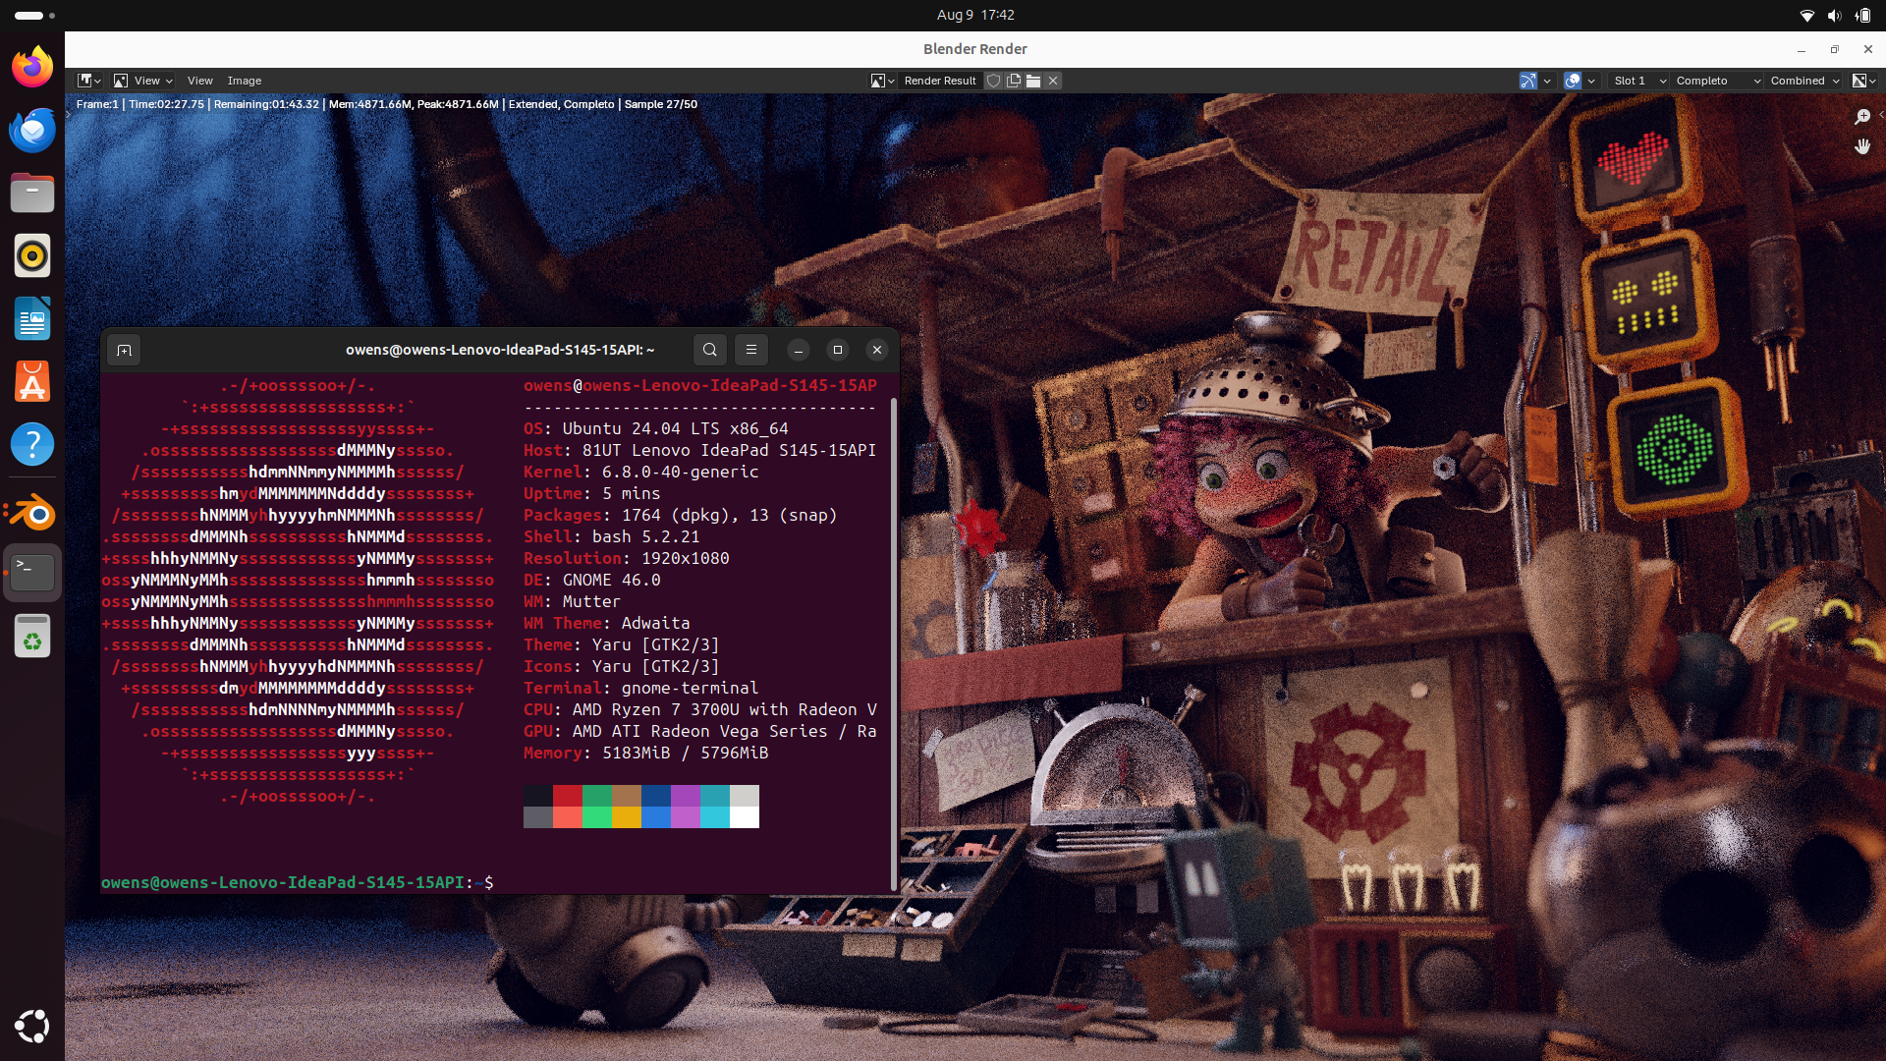This screenshot has width=1886, height=1061.
Task: Expand the gizmo options dropdown arrow
Action: 1547,81
